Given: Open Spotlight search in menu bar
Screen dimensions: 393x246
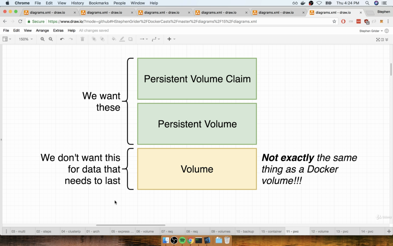Looking at the screenshot, I should pyautogui.click(x=367, y=3).
